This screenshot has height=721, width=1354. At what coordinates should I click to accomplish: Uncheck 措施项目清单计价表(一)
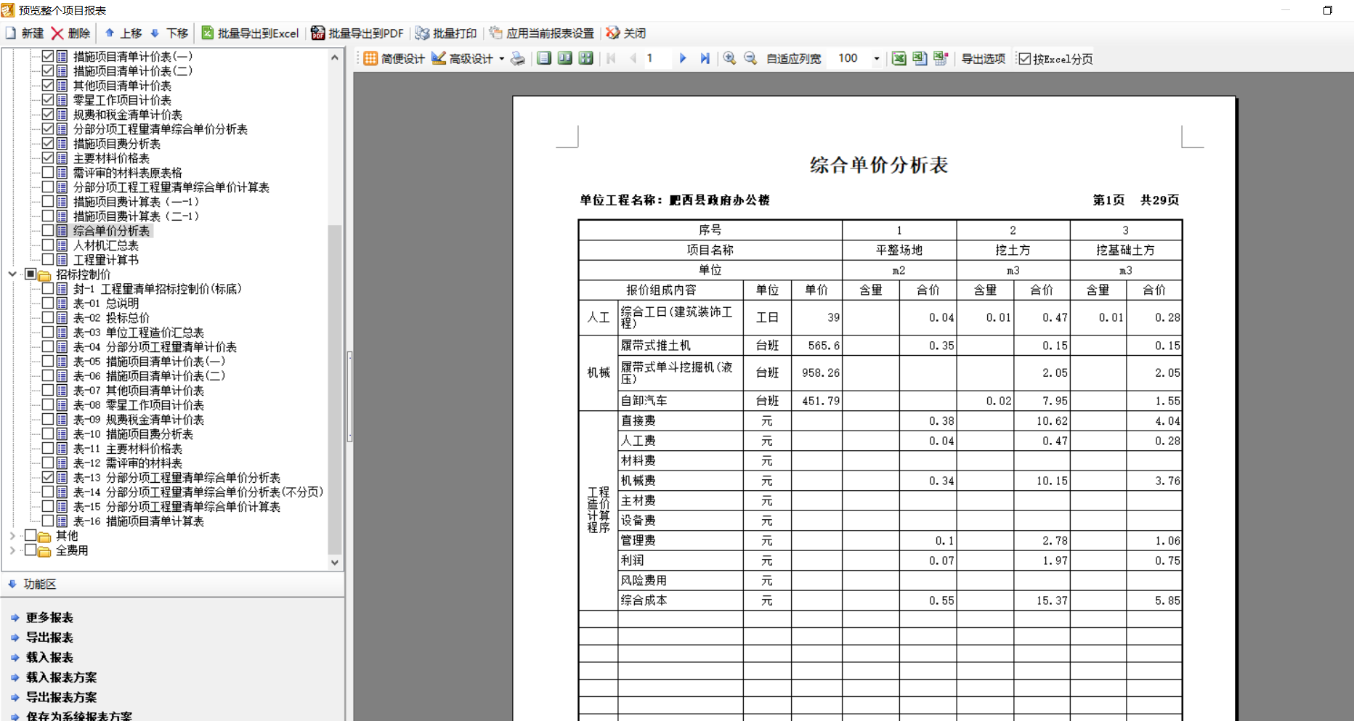click(x=48, y=56)
